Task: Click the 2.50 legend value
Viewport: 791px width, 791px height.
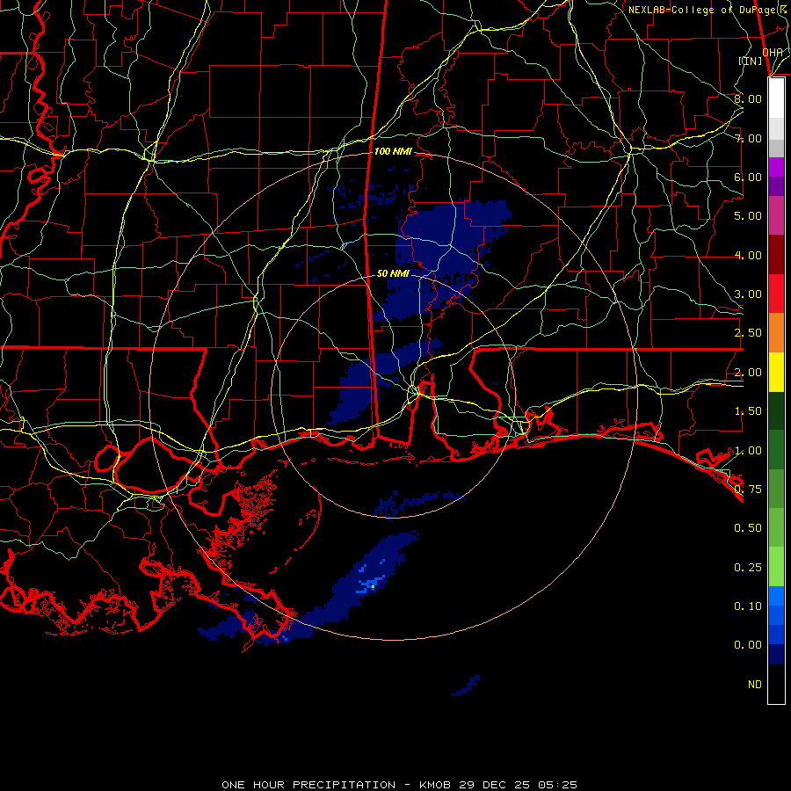Action: 748,333
